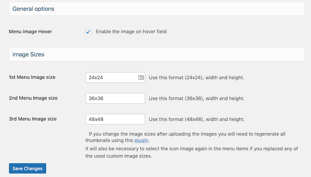
Task: Open the regenerate thumbnails plugin link
Action: (x=141, y=140)
